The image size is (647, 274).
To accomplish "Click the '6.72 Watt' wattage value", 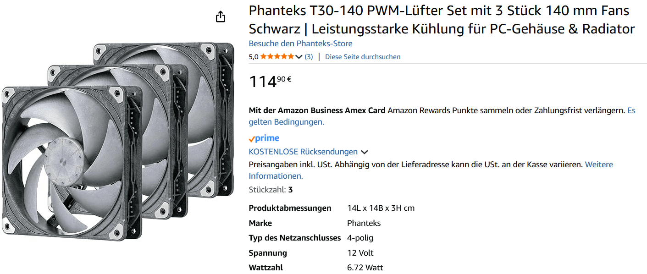I will pos(365,268).
